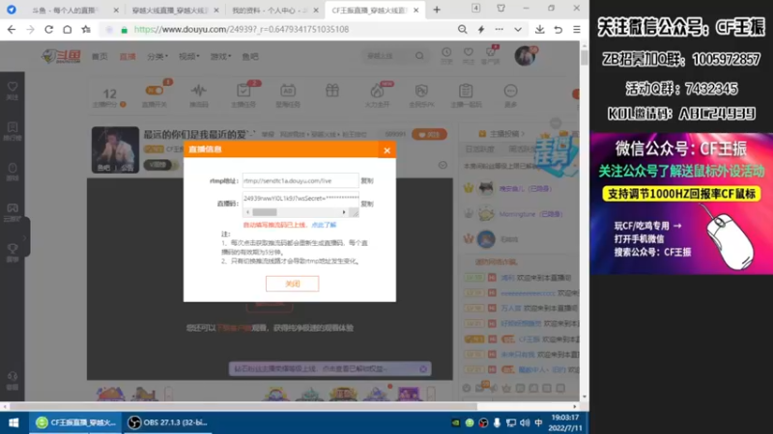Screen dimensions: 773x434
Task: Go to 首页 in the Douyu navigation
Action: coord(100,57)
